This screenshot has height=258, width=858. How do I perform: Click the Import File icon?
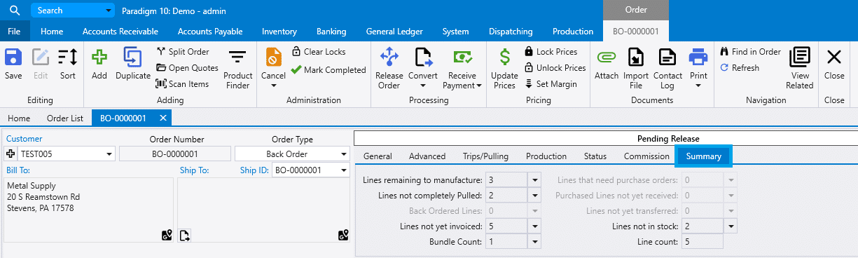point(636,57)
